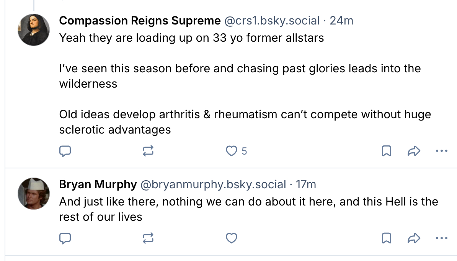Share Bryan Murphy's post

pyautogui.click(x=414, y=239)
